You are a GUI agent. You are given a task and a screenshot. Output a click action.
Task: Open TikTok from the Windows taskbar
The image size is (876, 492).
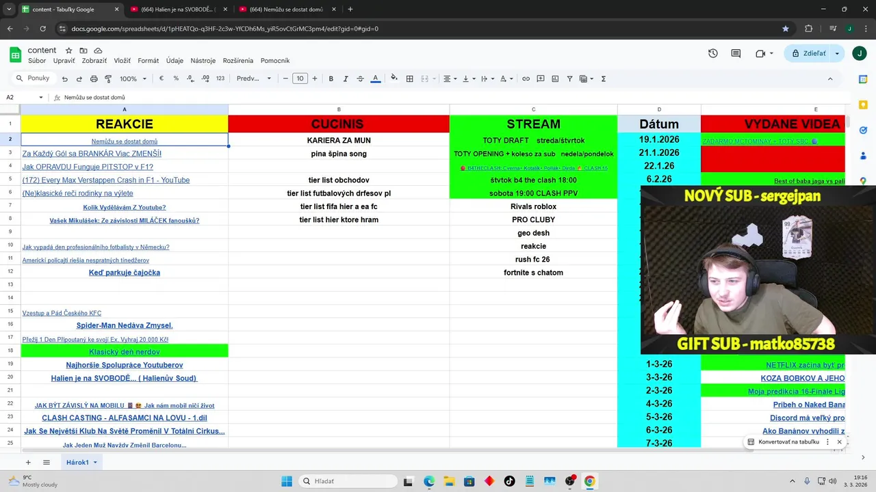click(x=509, y=481)
